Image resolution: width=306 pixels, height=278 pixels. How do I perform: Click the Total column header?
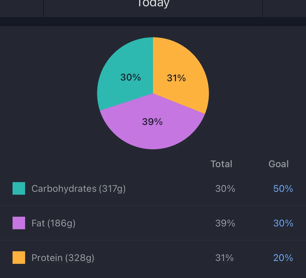[x=221, y=164]
